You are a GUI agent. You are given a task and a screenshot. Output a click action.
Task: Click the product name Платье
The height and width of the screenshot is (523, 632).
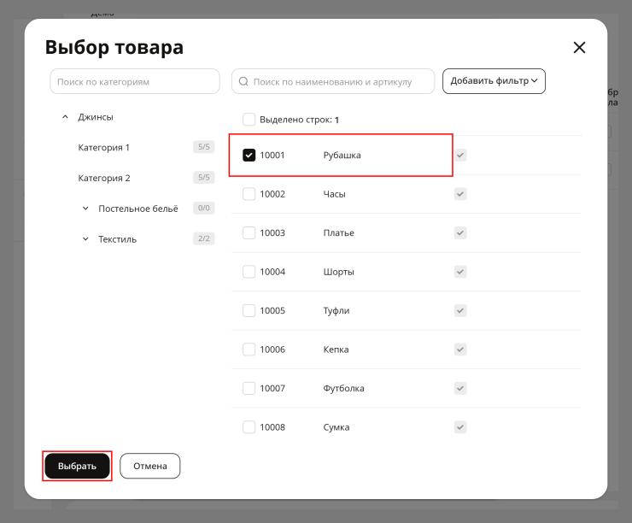[338, 232]
